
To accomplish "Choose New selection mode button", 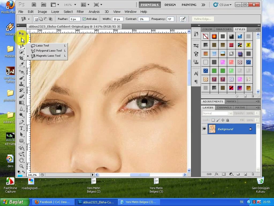I will pyautogui.click(x=36, y=19).
